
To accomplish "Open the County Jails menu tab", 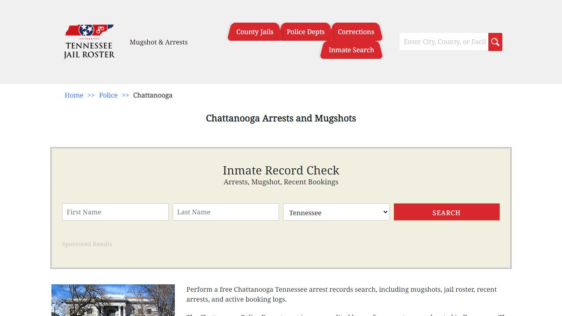I will point(255,32).
